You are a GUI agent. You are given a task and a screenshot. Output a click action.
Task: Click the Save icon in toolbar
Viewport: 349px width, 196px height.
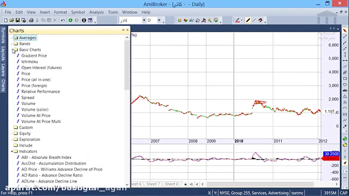[x=18, y=21]
